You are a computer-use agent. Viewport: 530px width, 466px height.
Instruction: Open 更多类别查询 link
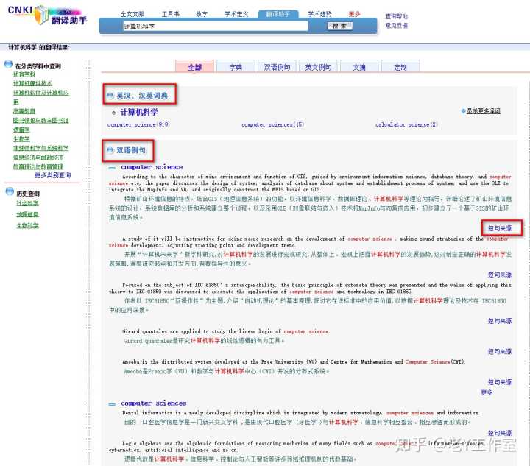point(53,175)
